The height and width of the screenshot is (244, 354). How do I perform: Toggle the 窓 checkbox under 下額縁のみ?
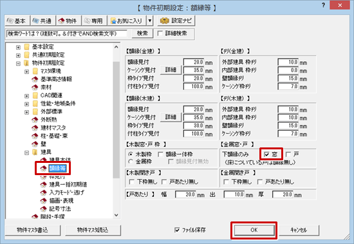(x=266, y=155)
